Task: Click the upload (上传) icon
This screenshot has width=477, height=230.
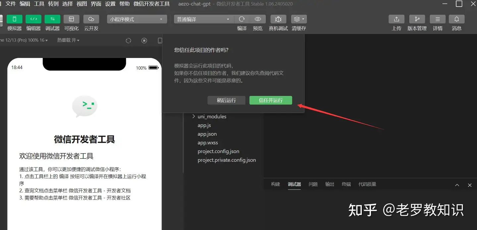Action: point(397,19)
